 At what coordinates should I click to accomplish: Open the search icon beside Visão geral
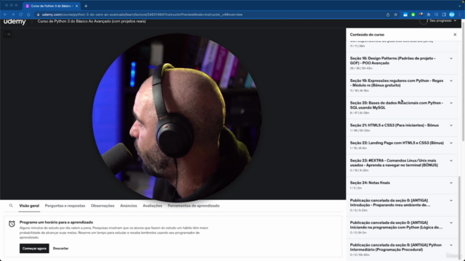click(11, 206)
